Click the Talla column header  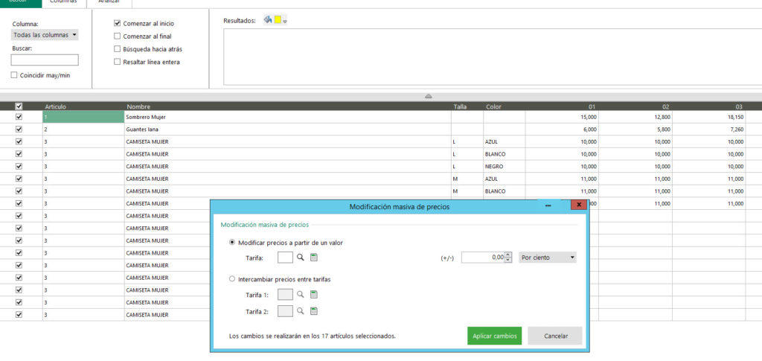[x=467, y=106]
